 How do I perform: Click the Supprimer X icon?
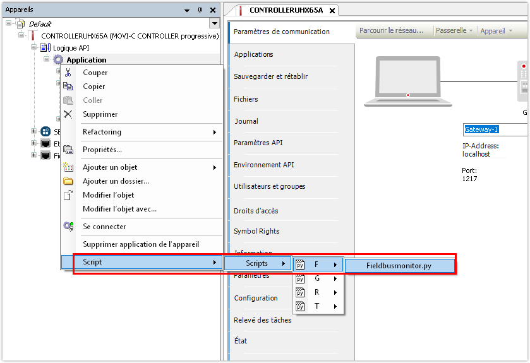point(68,114)
